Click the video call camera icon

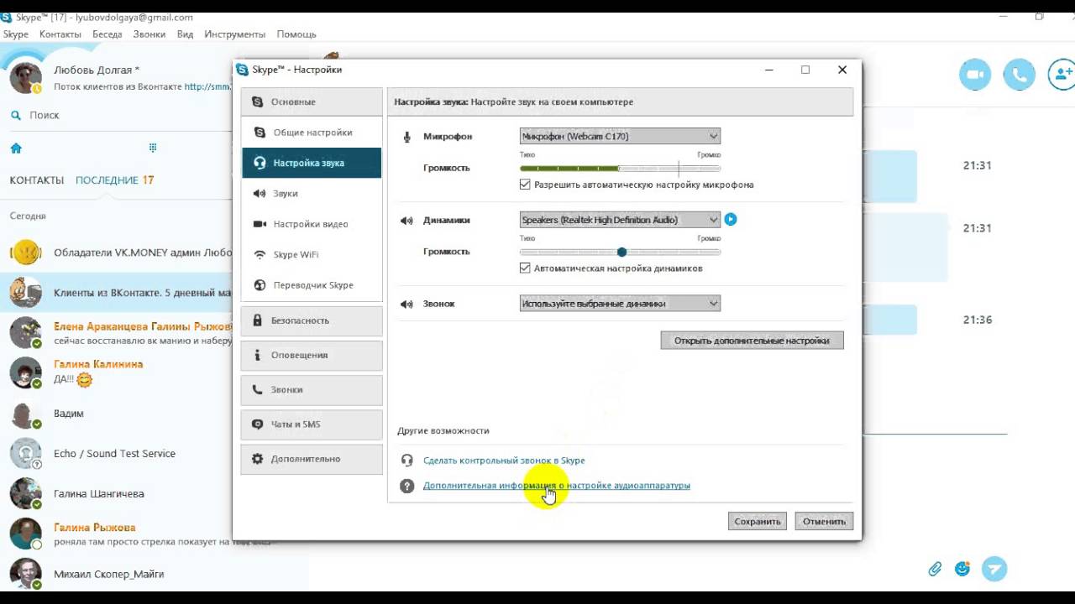pyautogui.click(x=975, y=75)
